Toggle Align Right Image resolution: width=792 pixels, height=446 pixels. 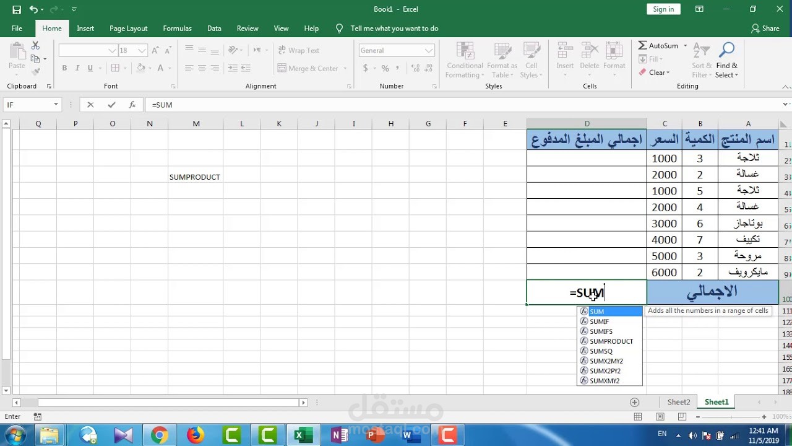pos(215,68)
